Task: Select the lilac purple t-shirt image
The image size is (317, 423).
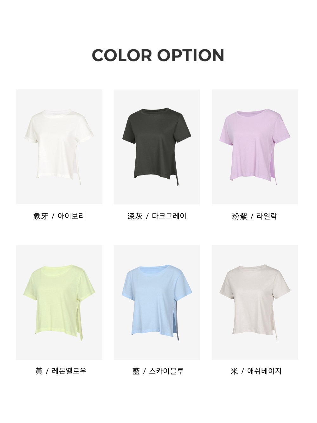Action: 255,147
